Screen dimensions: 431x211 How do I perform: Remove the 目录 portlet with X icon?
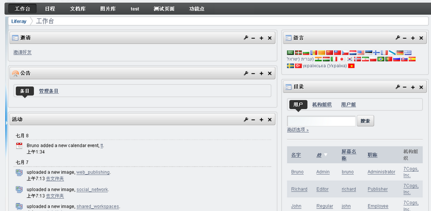coord(421,87)
